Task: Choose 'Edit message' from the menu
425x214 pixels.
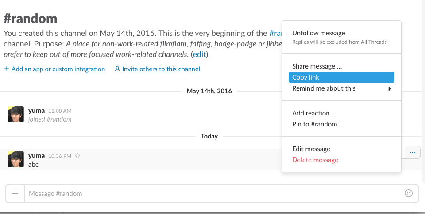Action: point(311,149)
